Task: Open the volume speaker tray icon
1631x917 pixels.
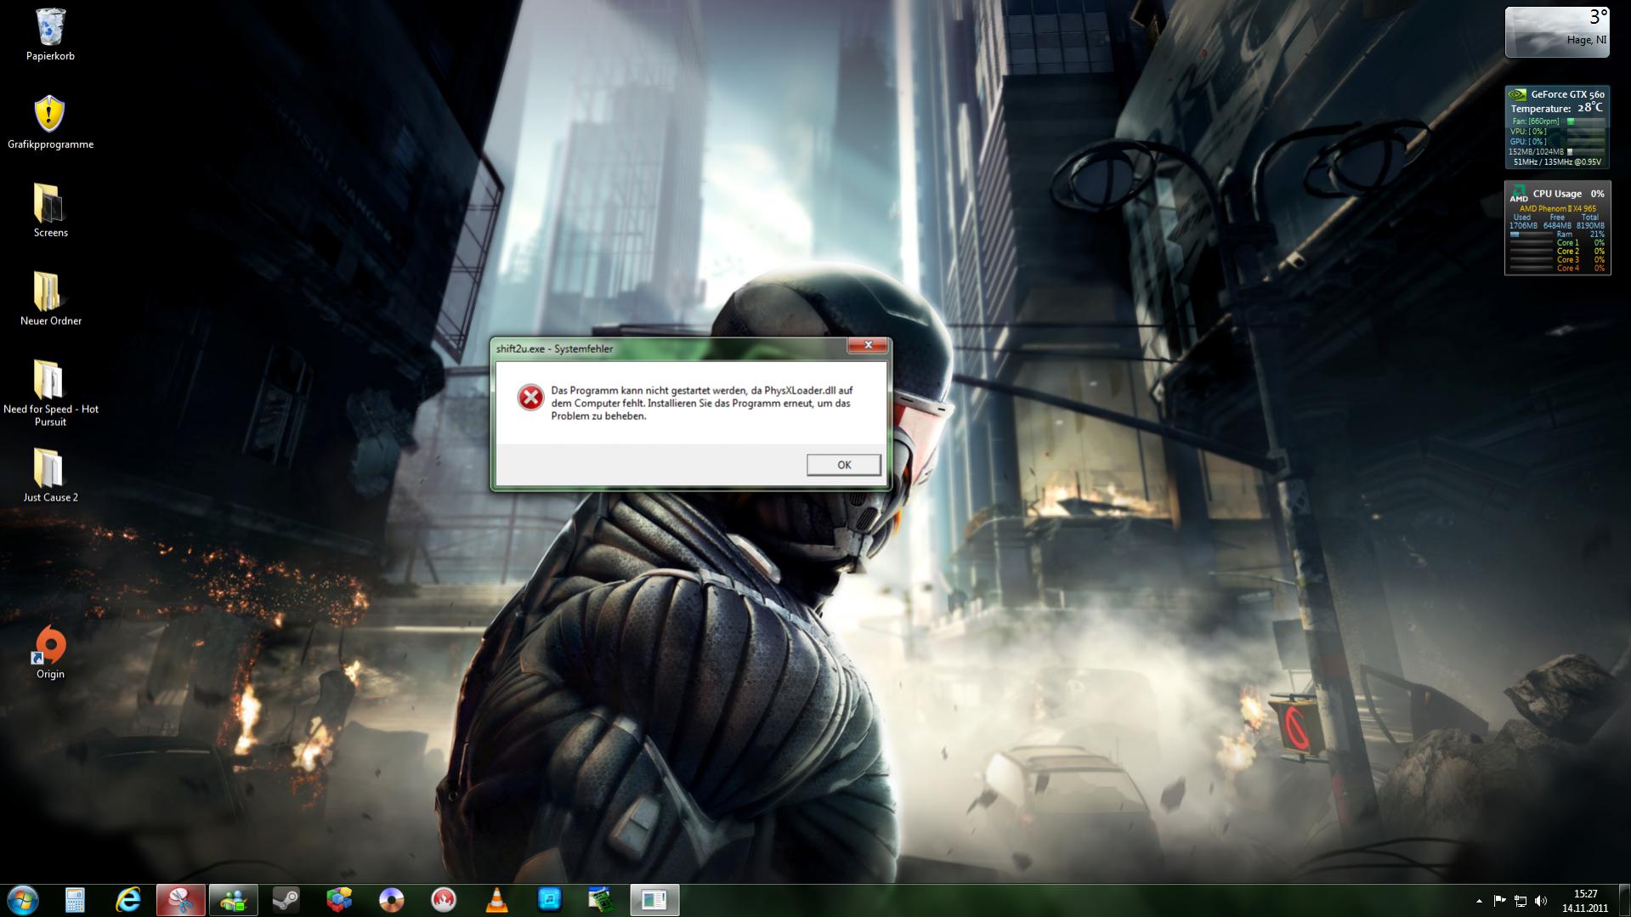Action: point(1541,901)
